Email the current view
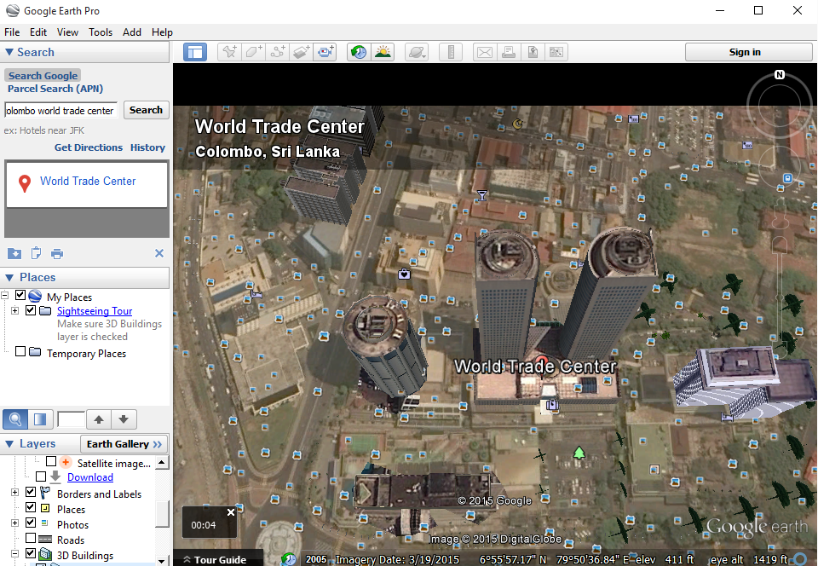The image size is (818, 566). (x=484, y=52)
